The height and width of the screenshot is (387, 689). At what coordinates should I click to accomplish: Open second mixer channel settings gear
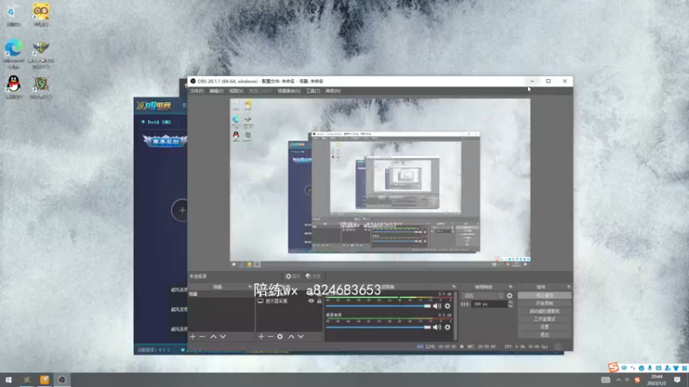[x=447, y=328]
